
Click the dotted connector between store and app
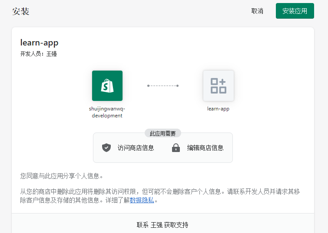point(163,86)
